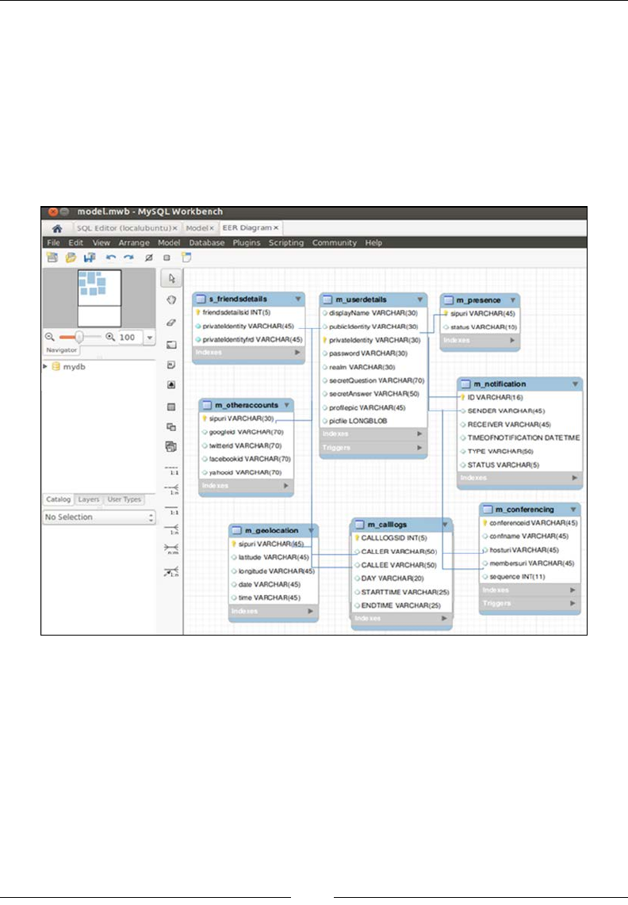
Task: Open the Database menu
Action: [x=207, y=243]
